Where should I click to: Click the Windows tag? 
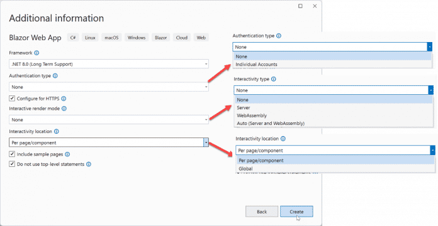137,38
